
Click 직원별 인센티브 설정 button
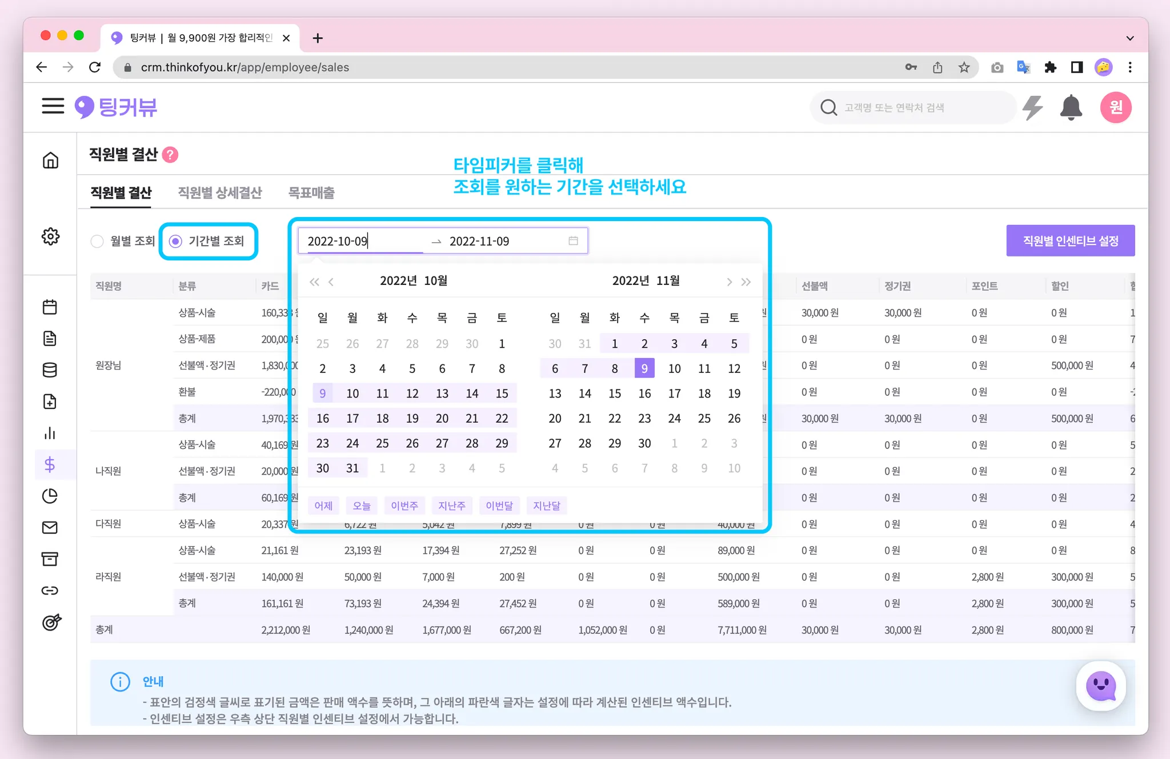click(x=1070, y=241)
